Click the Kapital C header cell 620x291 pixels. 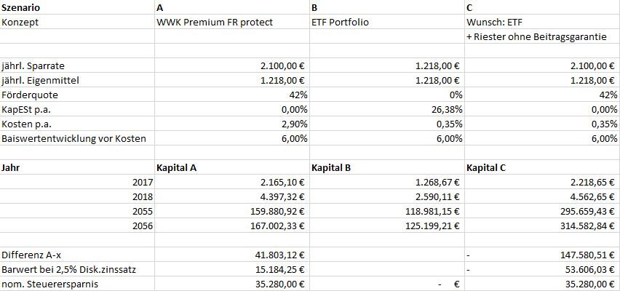pos(487,167)
